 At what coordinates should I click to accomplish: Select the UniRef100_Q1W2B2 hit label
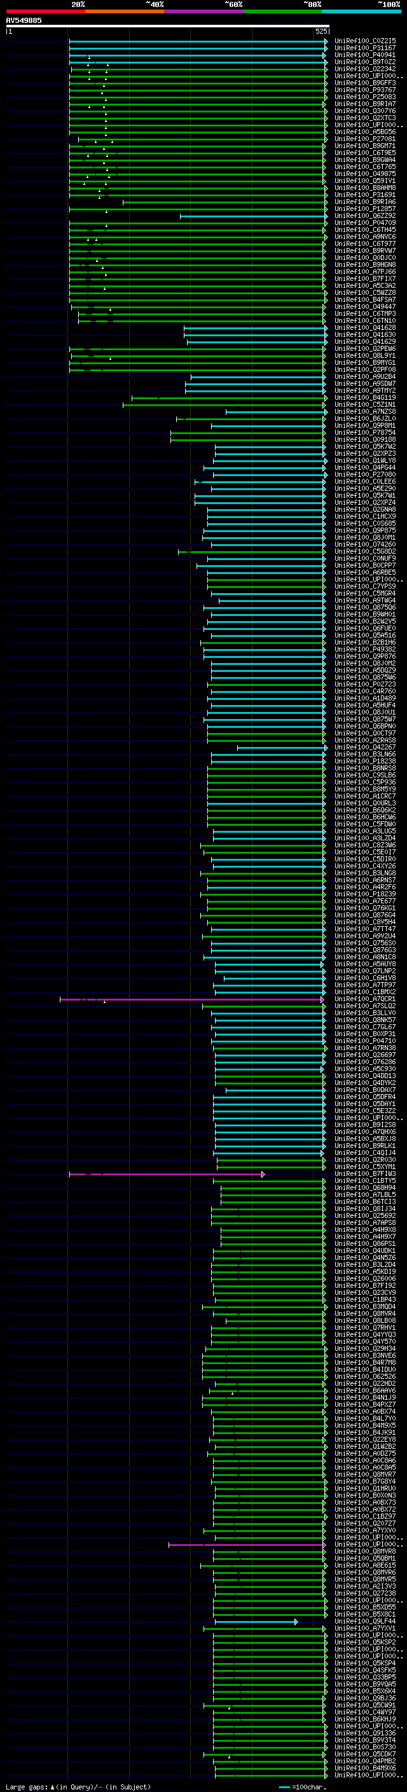pyautogui.click(x=365, y=1447)
